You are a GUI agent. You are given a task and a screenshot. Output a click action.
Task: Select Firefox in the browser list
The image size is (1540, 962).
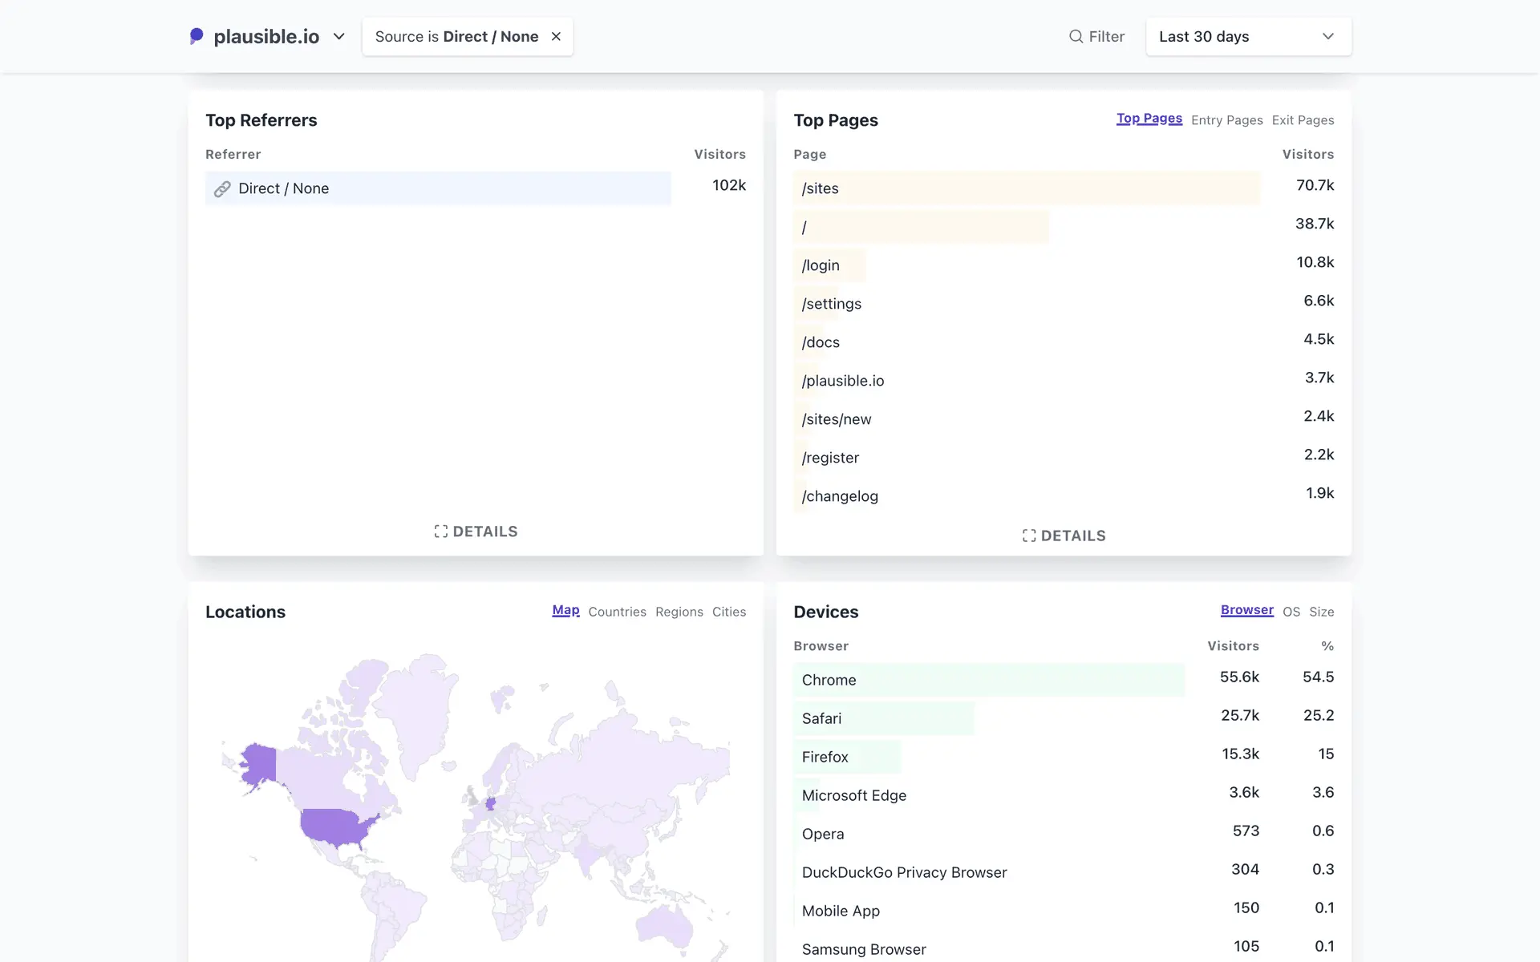click(x=825, y=757)
